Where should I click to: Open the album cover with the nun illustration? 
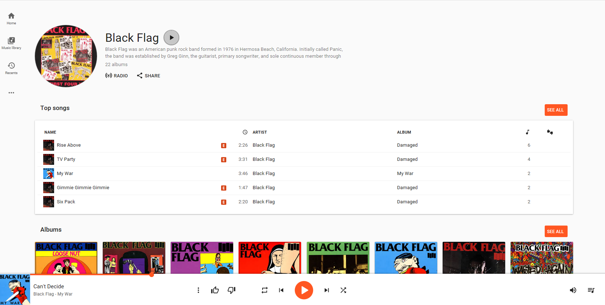click(x=270, y=258)
